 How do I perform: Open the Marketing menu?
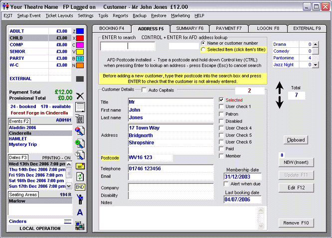[x=180, y=15]
